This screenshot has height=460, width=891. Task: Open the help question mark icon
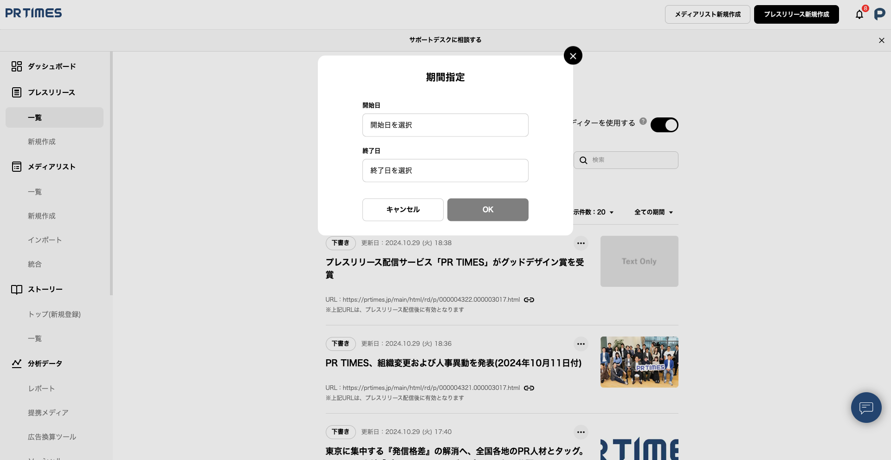click(x=643, y=121)
